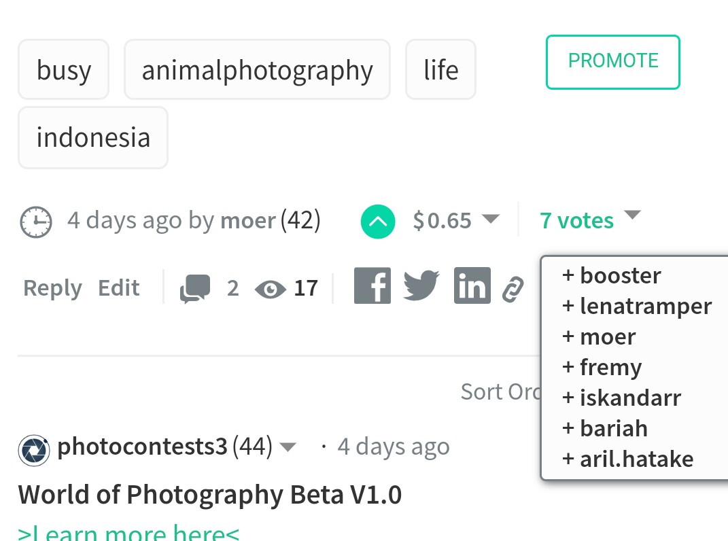Click the Reply link
Screen dimensions: 728x541
[x=52, y=288]
